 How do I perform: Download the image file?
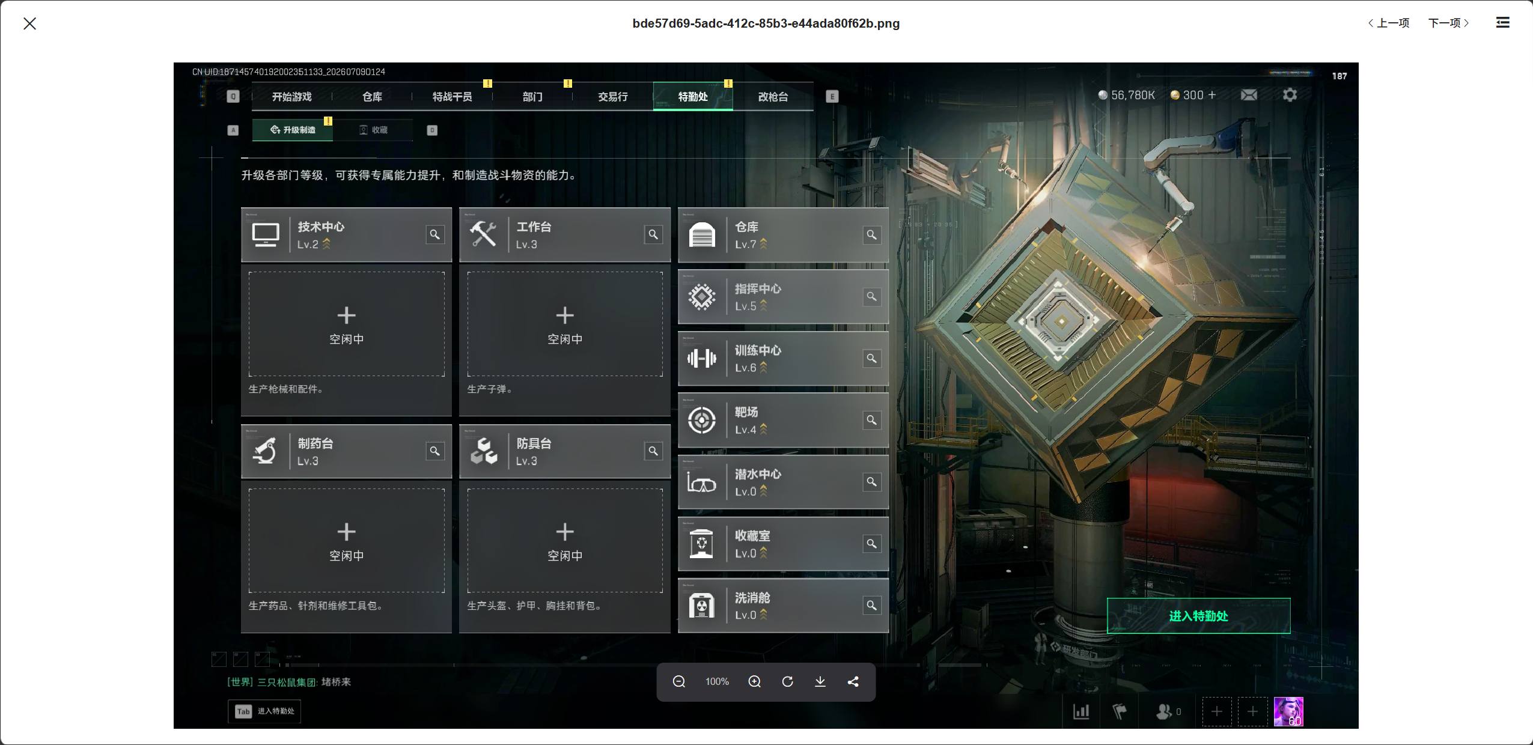coord(820,681)
